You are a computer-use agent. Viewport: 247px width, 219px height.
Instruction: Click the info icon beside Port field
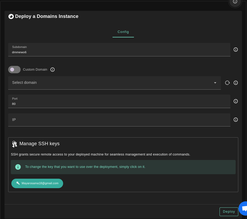[235, 101]
